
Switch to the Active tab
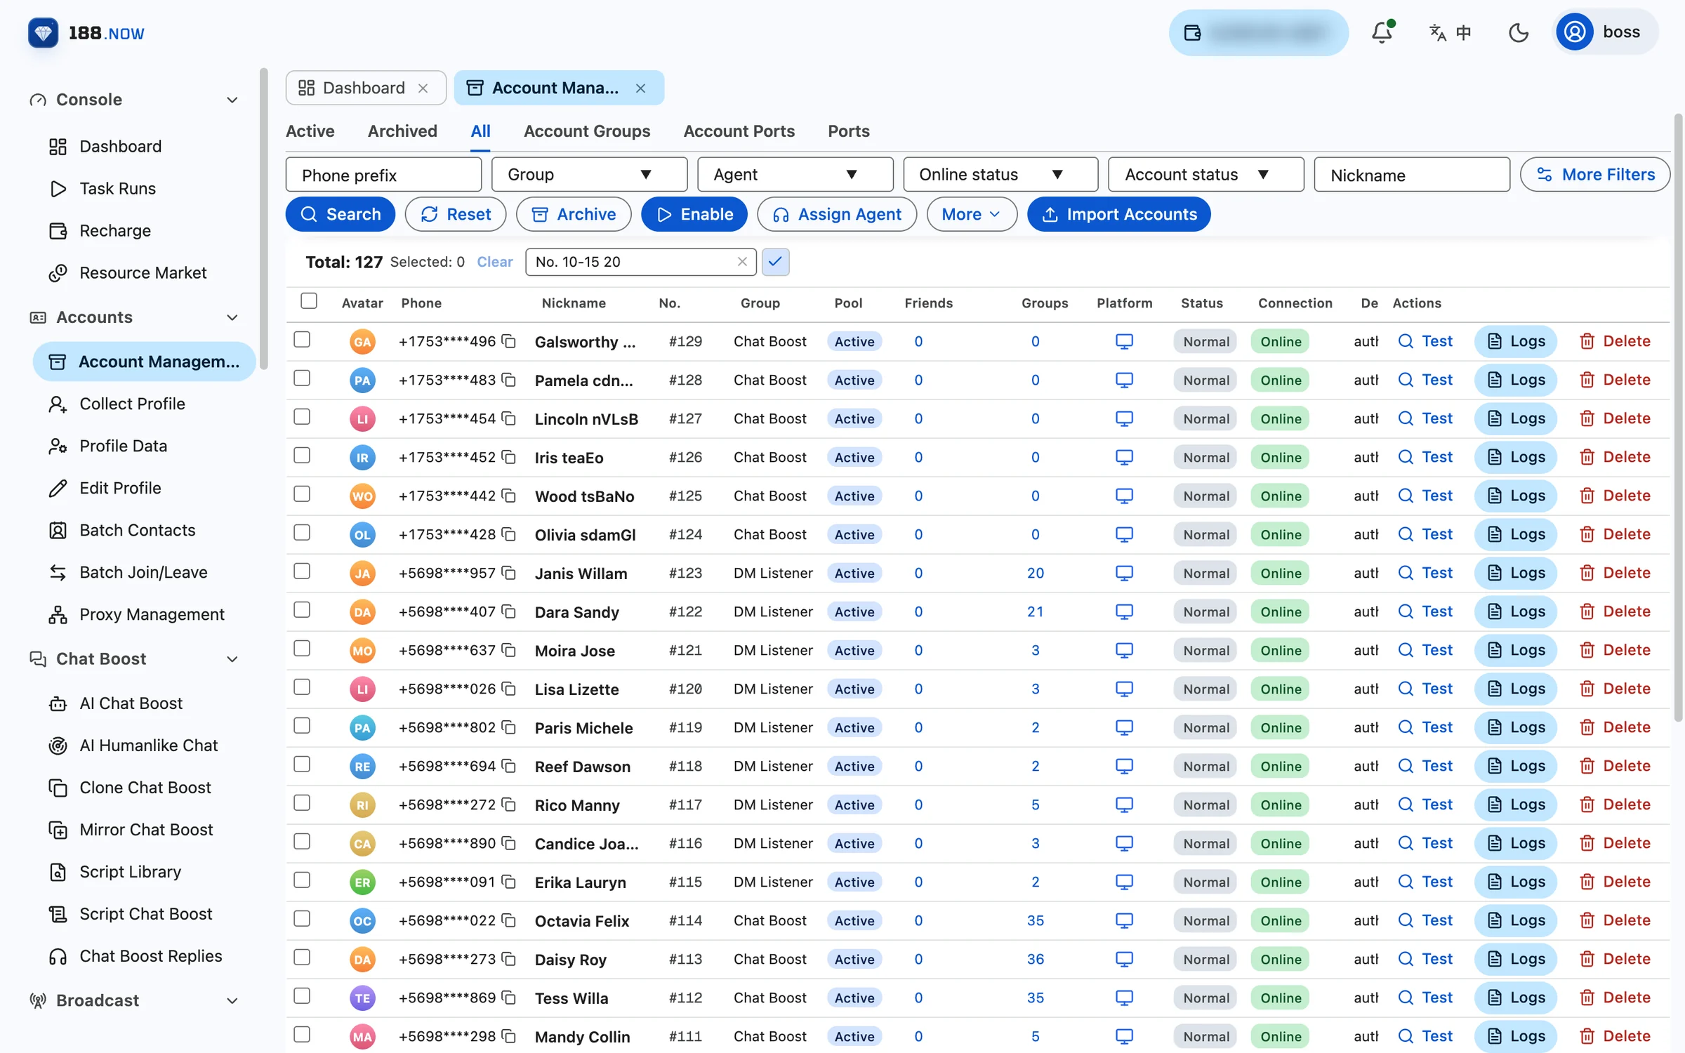click(x=310, y=131)
